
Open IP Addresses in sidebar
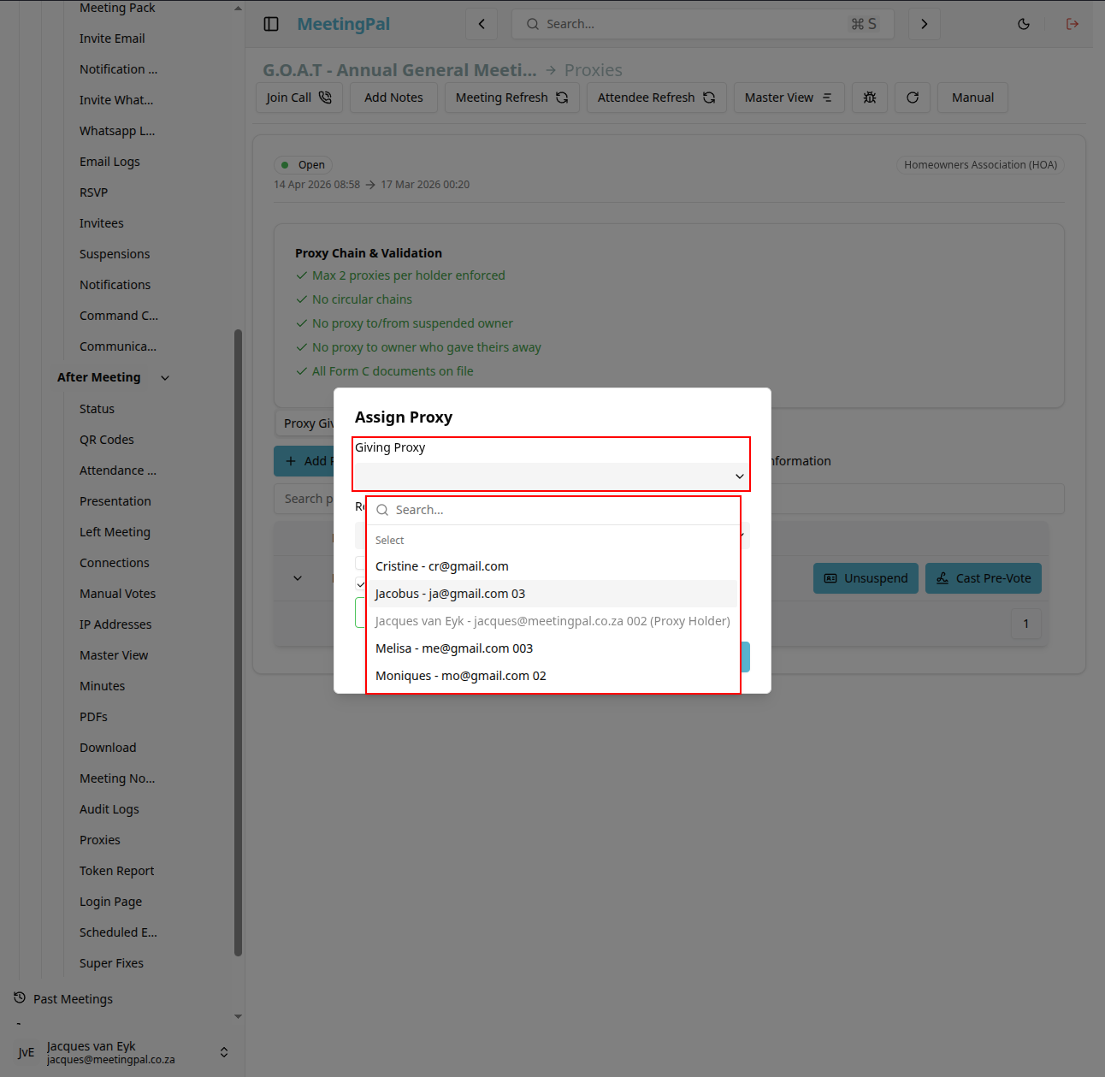tap(115, 624)
